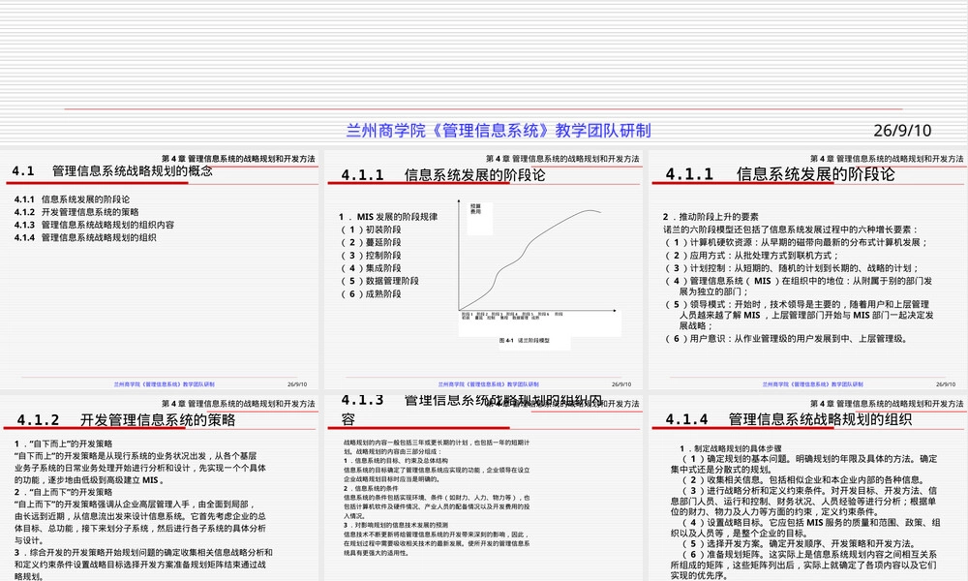
Task: Click the heading 2．"自上而下"的开发策略
Action: tap(64, 492)
